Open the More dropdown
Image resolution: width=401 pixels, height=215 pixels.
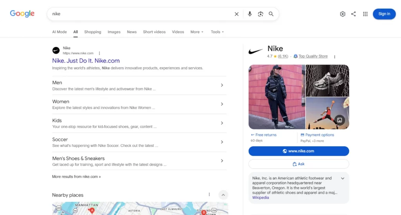point(197,32)
